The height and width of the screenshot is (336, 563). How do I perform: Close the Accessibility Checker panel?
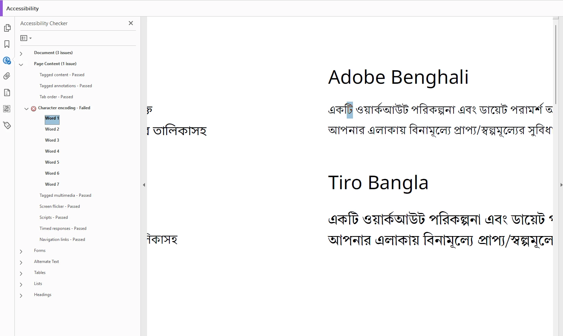click(131, 23)
